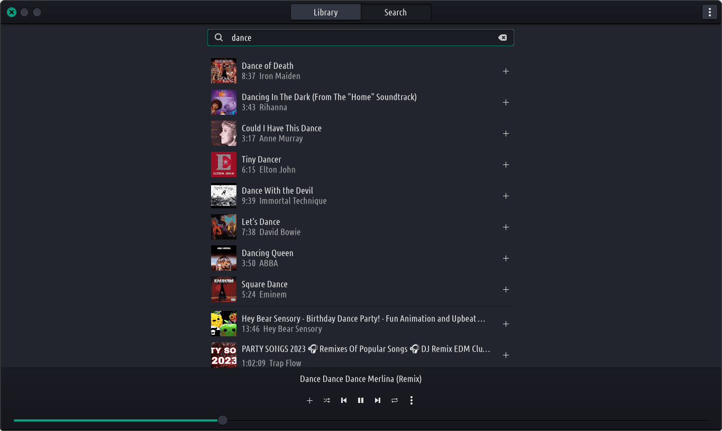Toggle repeat playback mode
The image size is (722, 431).
pyautogui.click(x=395, y=400)
